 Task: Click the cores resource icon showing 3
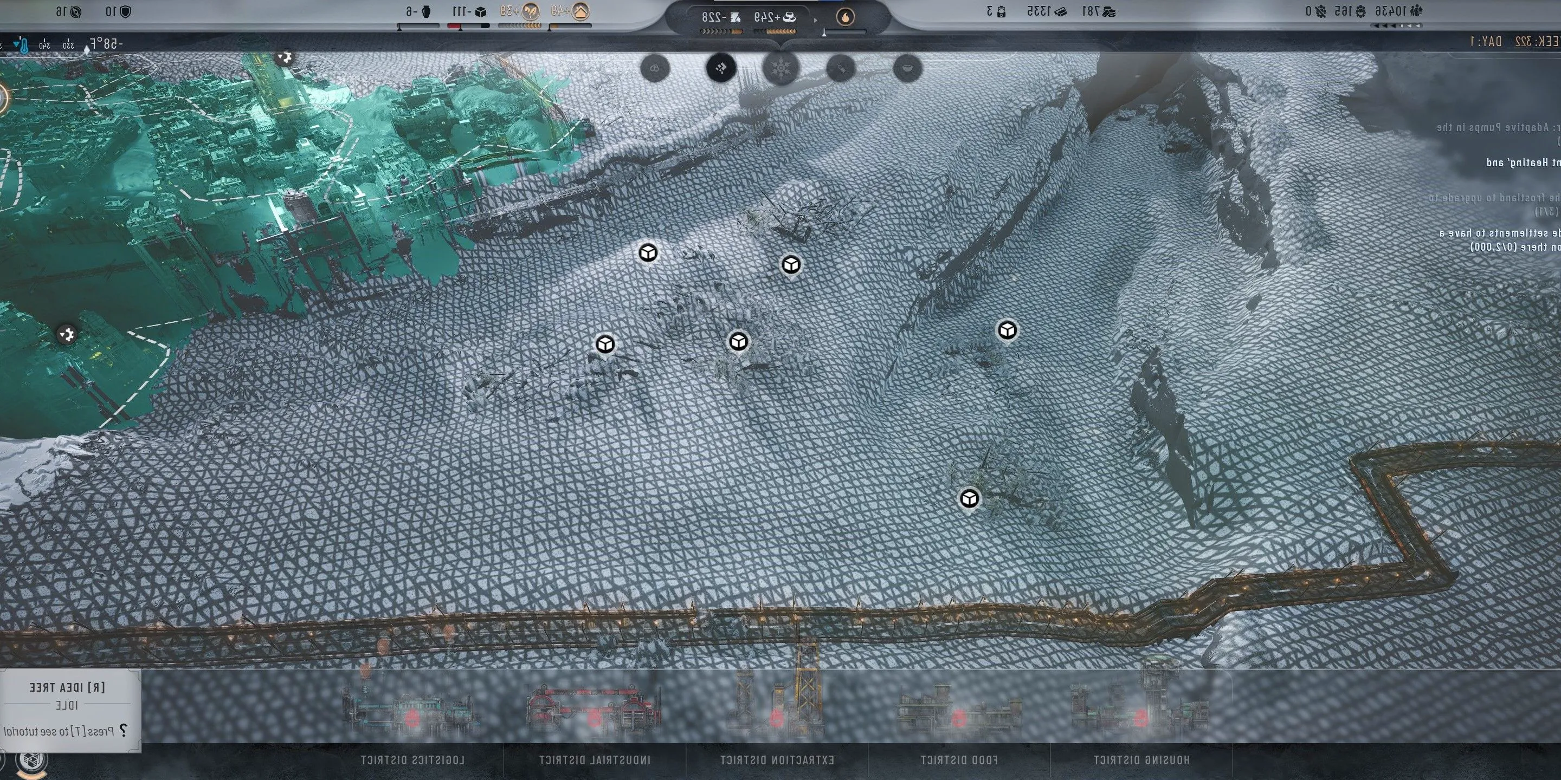1001,11
